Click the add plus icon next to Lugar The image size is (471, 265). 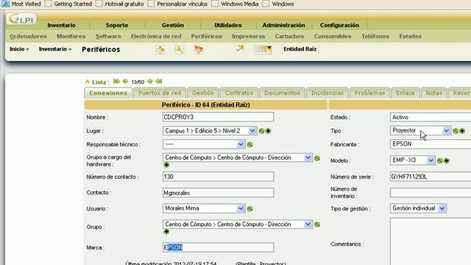[x=268, y=131]
